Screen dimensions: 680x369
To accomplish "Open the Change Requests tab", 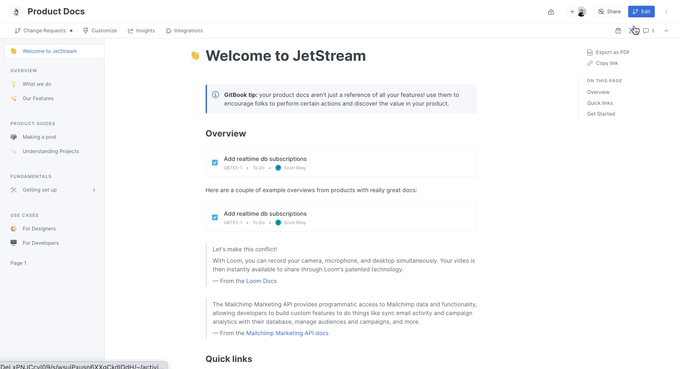I will (x=44, y=31).
